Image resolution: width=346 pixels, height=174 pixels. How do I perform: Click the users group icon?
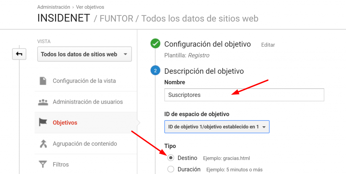coord(43,102)
